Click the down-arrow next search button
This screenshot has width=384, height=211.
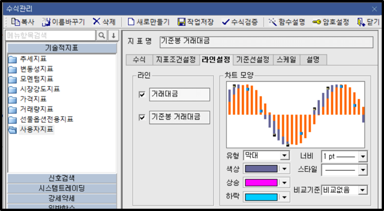click(113, 36)
